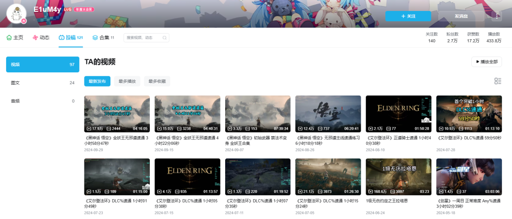Select 图文 24 in the sidebar
Screen dimensions: 512x219
(43, 83)
